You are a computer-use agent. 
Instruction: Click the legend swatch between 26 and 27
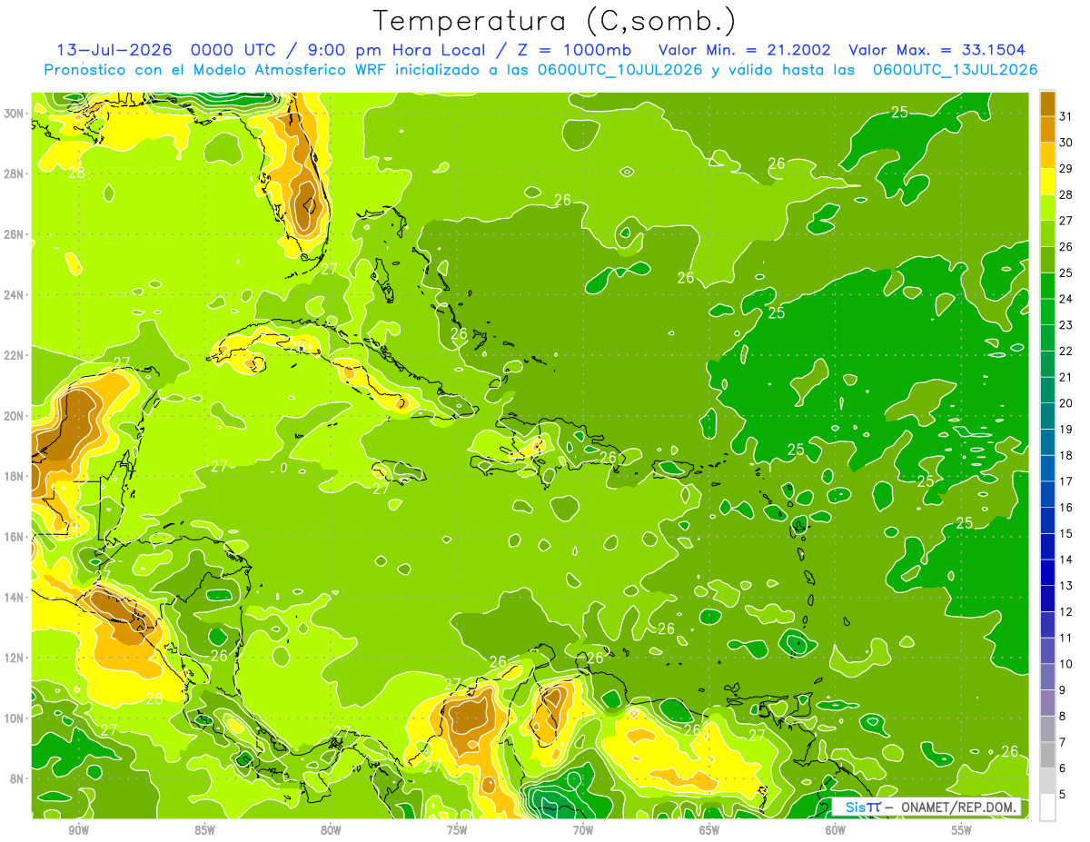point(1047,233)
